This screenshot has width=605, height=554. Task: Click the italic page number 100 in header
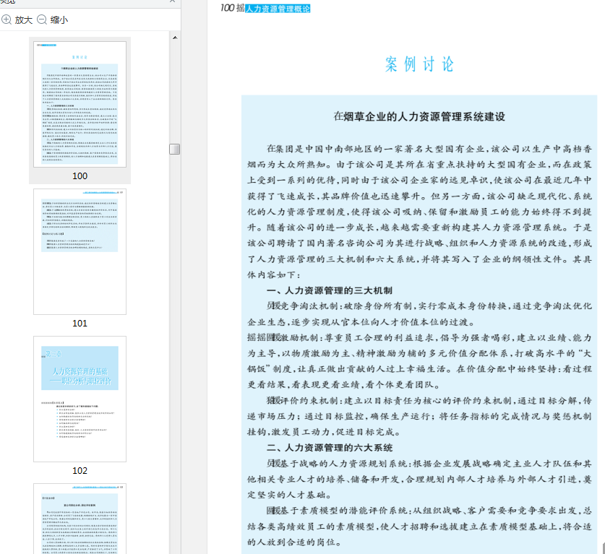227,8
